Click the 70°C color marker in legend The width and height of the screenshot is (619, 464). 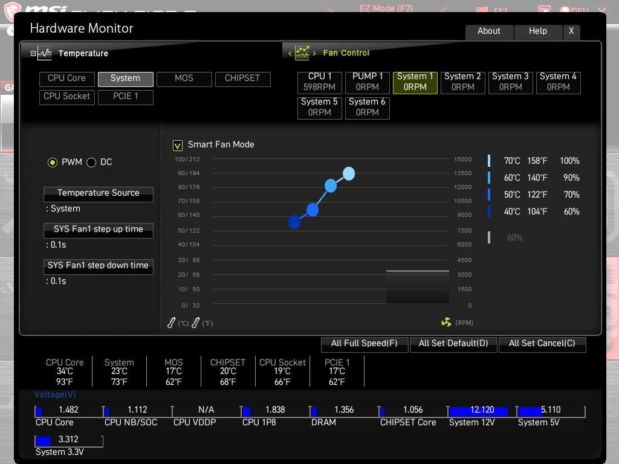click(x=489, y=161)
